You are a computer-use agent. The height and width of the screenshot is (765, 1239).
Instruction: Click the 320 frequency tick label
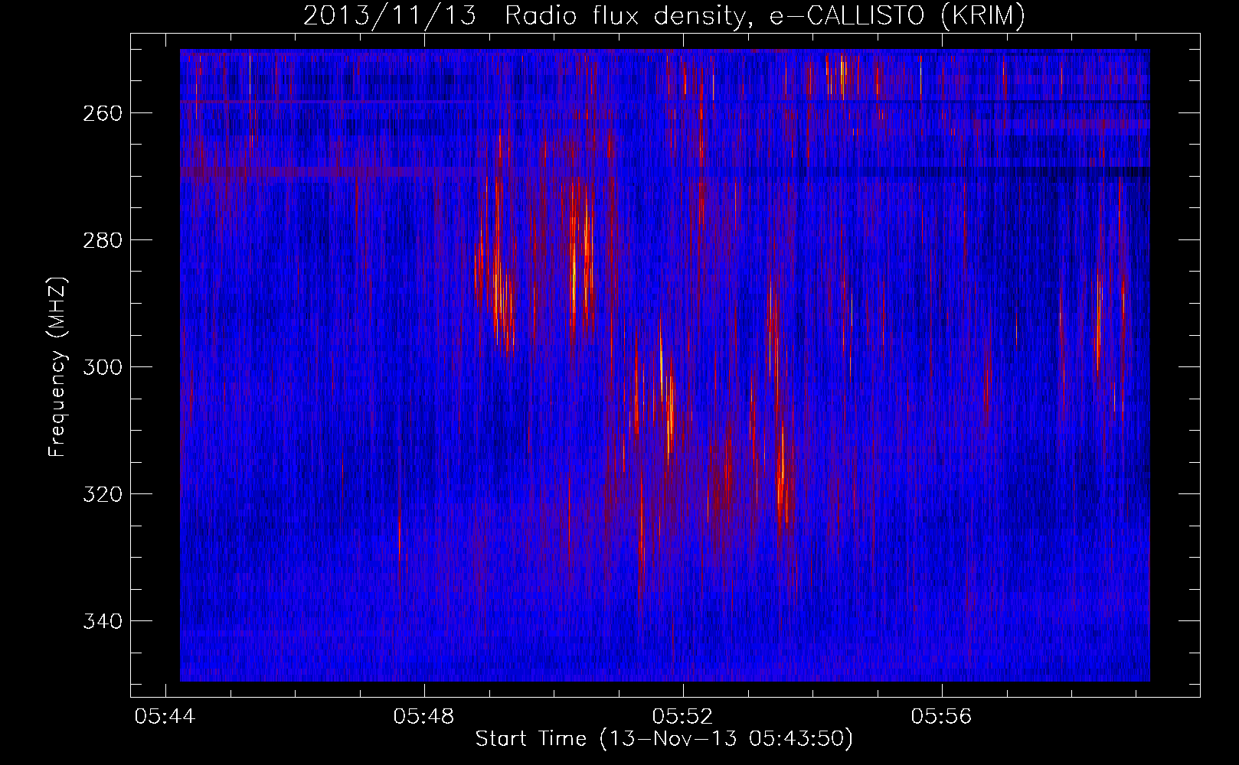pyautogui.click(x=102, y=494)
